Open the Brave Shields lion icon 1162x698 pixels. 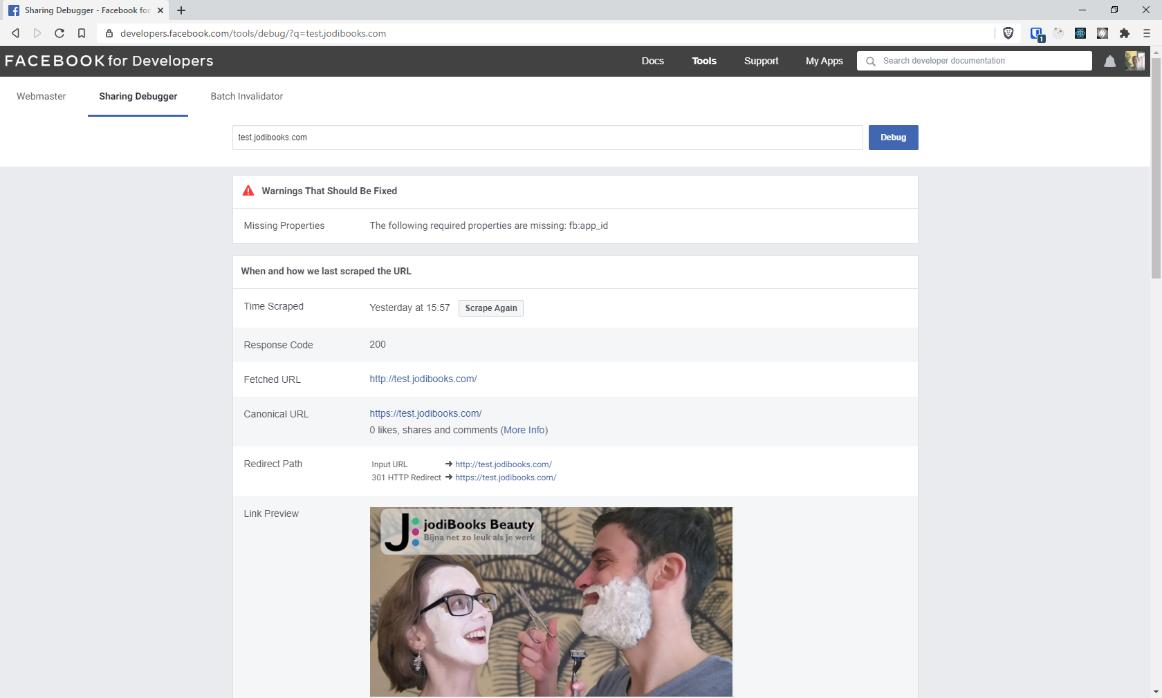pos(1008,33)
